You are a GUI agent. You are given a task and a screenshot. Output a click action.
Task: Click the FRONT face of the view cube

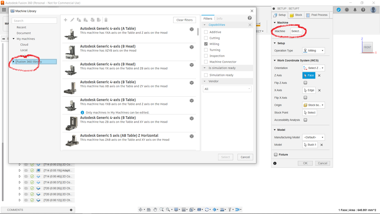367,47
